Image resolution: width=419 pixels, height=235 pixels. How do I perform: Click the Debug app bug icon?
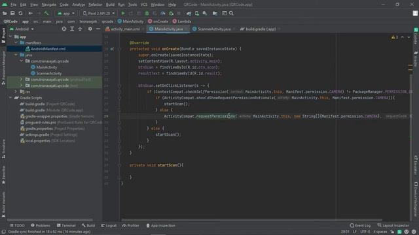coord(147,13)
